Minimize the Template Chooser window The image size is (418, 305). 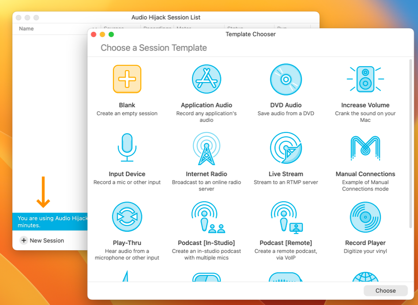pos(102,34)
